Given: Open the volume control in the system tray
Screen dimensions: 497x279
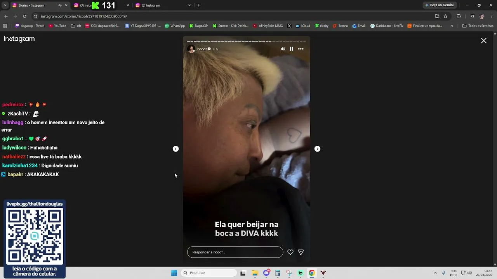Looking at the screenshot, I should (469, 273).
